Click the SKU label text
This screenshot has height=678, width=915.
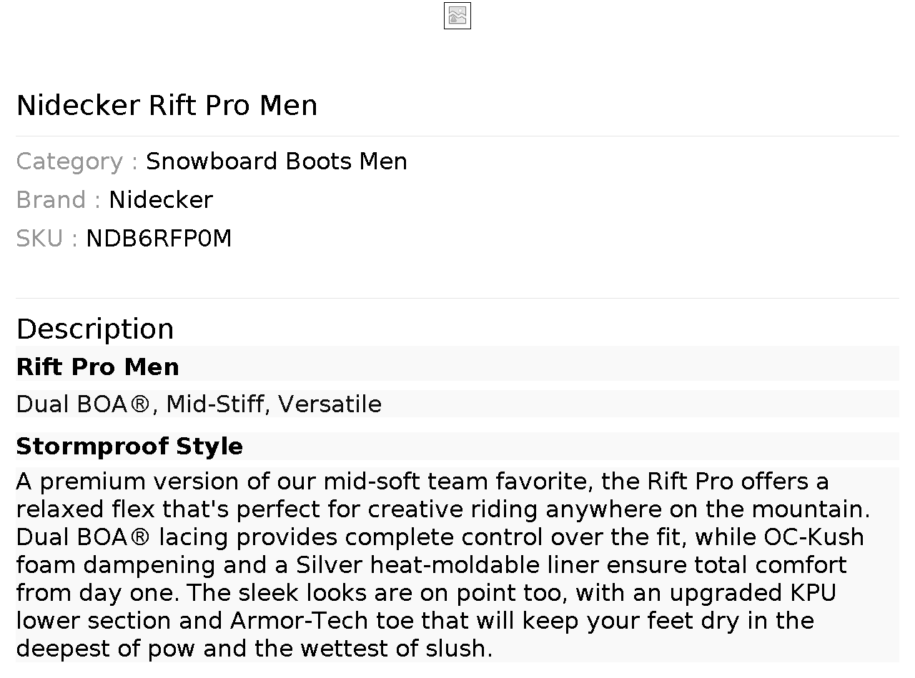click(x=39, y=239)
